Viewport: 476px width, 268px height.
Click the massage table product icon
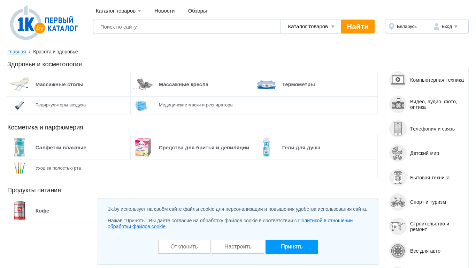click(20, 84)
